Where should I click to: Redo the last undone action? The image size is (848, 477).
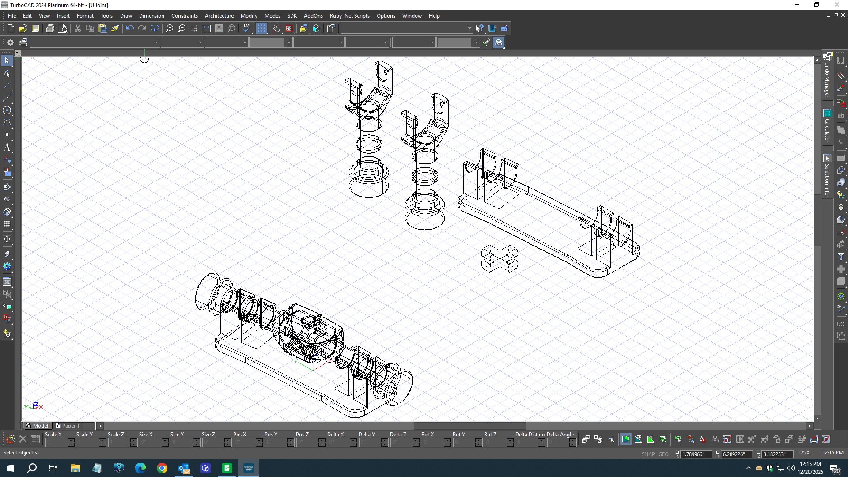click(x=142, y=29)
